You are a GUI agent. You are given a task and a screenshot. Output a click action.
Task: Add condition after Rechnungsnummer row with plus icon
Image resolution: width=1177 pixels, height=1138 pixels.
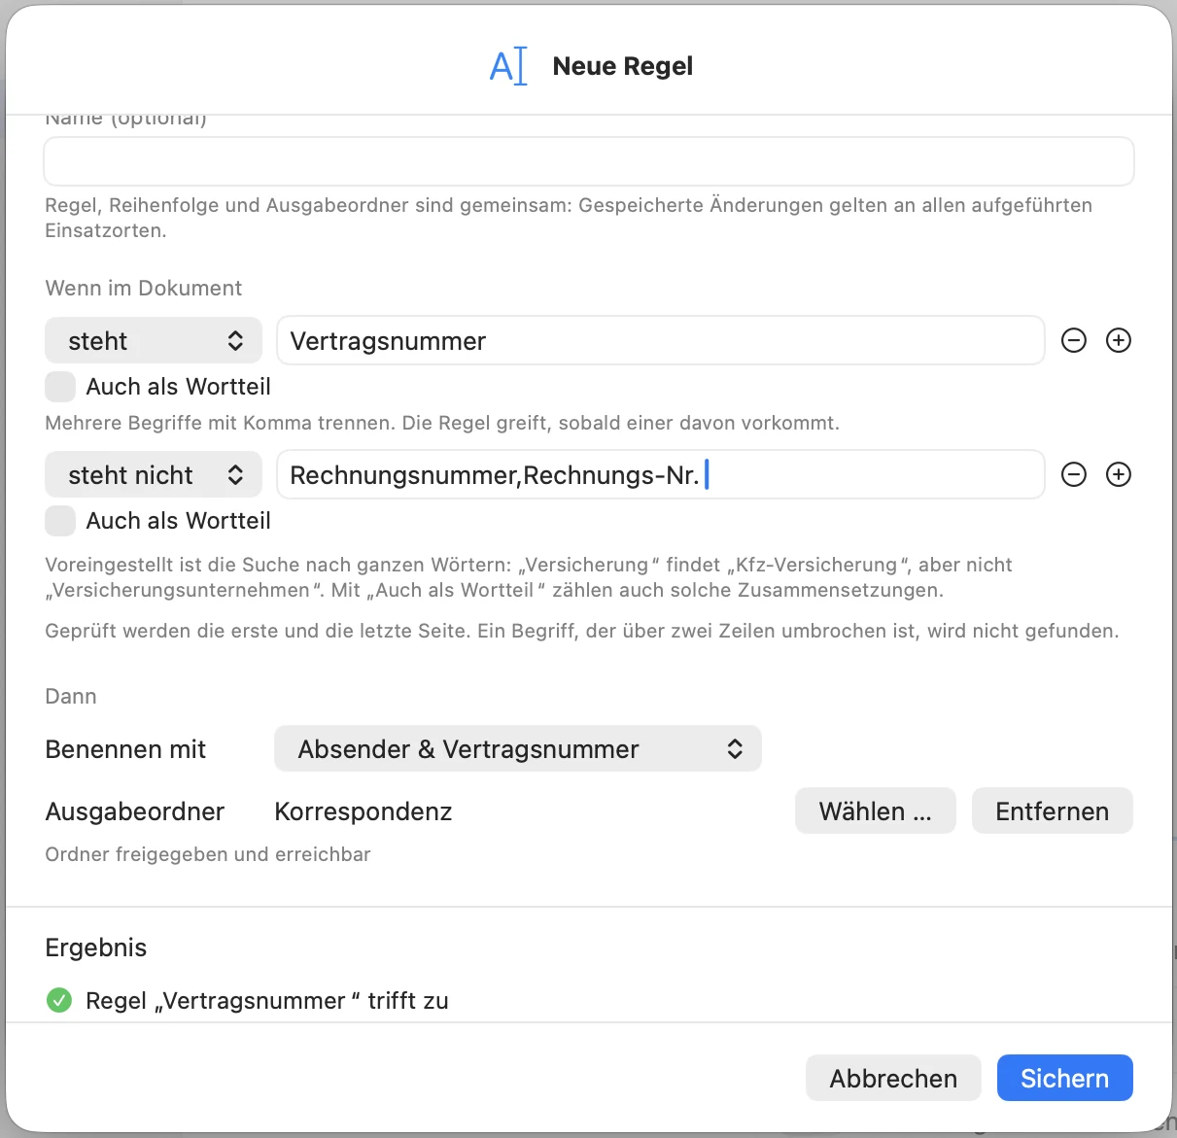pos(1119,475)
